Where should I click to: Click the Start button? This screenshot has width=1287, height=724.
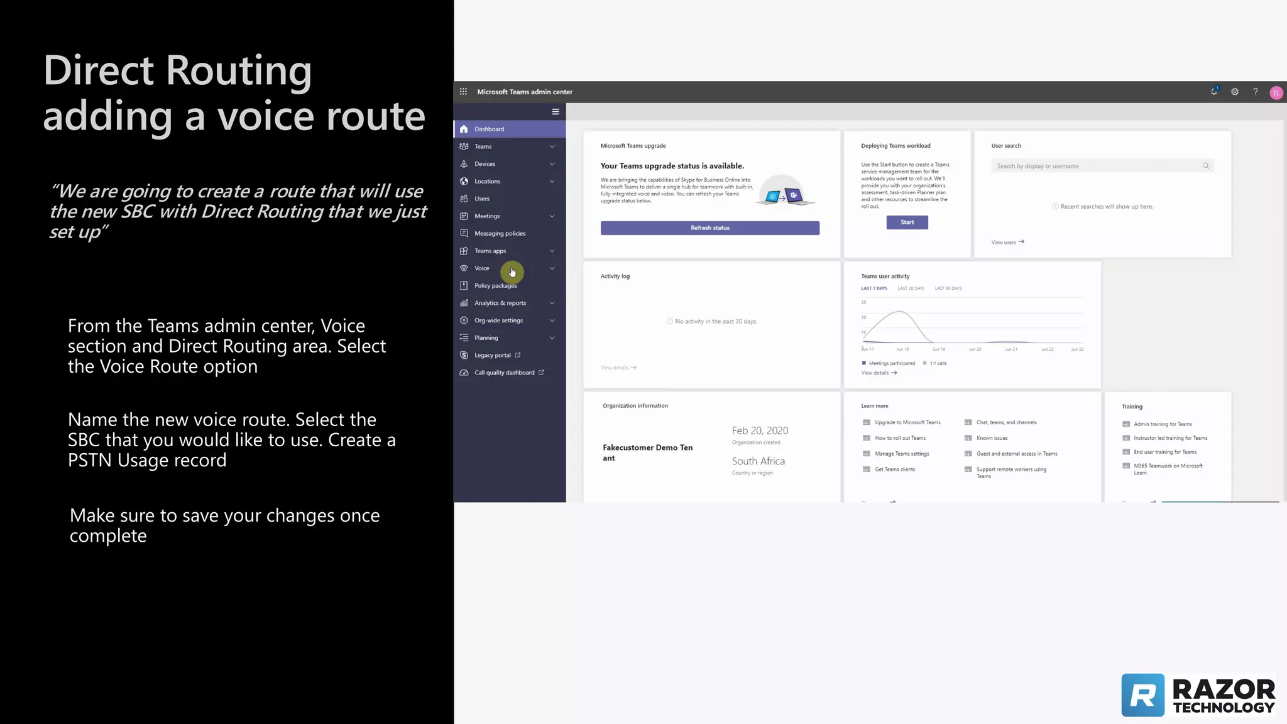[x=907, y=222]
